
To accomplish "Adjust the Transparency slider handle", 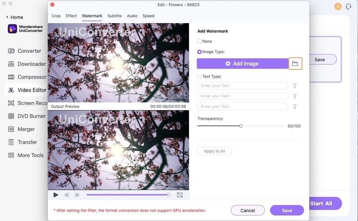I will click(x=241, y=126).
